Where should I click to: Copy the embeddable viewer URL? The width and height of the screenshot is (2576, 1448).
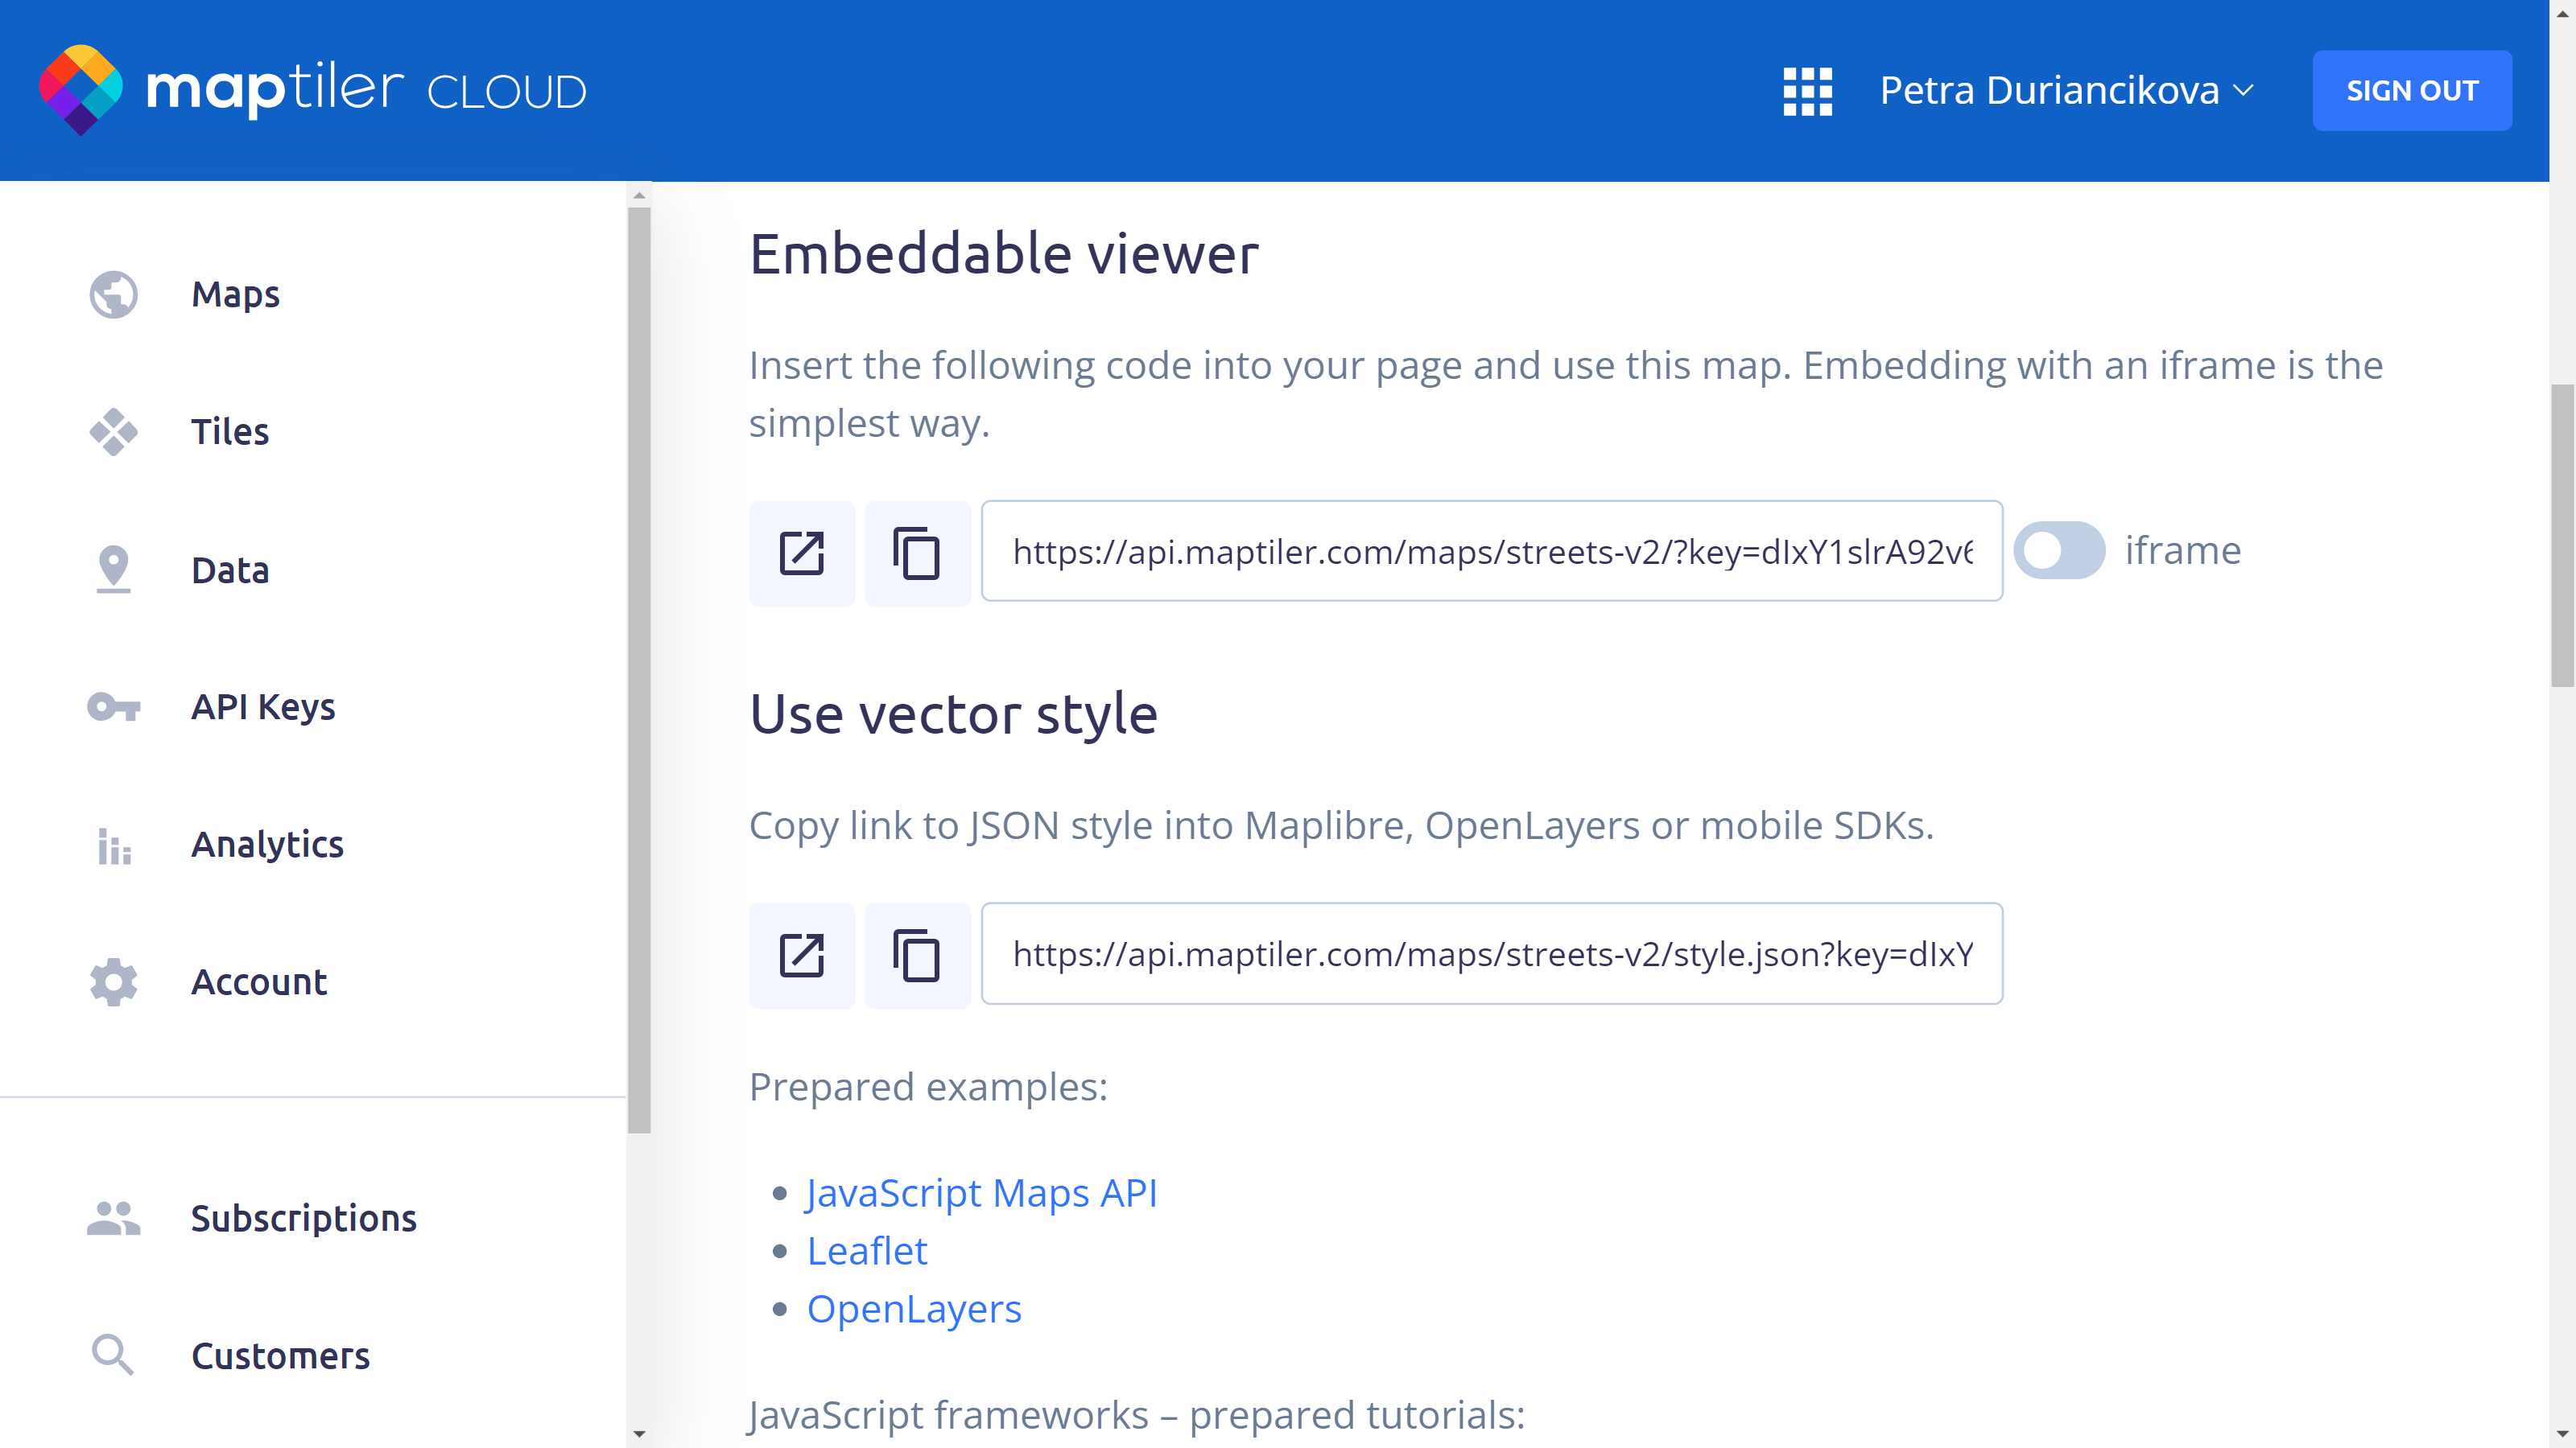[917, 553]
